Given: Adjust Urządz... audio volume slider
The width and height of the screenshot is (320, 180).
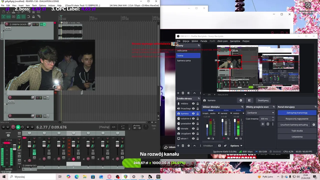Looking at the screenshot, I should pyautogui.click(x=207, y=126).
